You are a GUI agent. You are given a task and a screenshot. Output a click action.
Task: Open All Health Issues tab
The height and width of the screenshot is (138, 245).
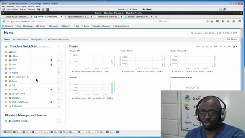pyautogui.click(x=21, y=39)
